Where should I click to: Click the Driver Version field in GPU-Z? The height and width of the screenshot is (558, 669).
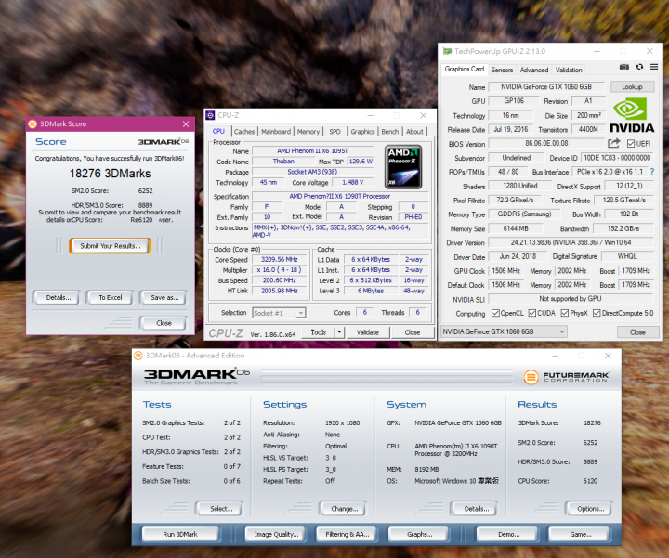click(x=571, y=242)
